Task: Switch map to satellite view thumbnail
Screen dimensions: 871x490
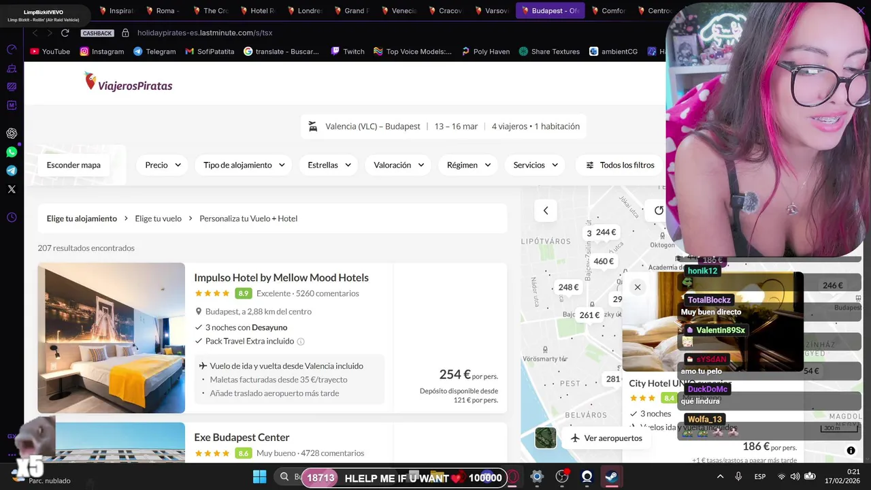Action: pos(546,438)
